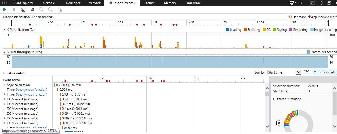Image resolution: width=337 pixels, height=134 pixels.
Task: Expand the Style calculation event
Action: click(x=4, y=85)
